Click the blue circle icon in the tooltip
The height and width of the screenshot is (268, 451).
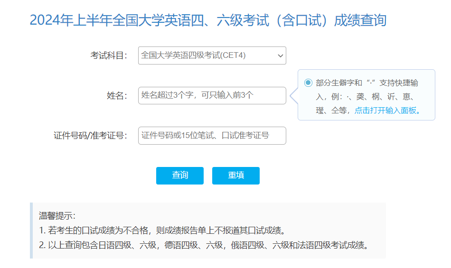(x=308, y=83)
